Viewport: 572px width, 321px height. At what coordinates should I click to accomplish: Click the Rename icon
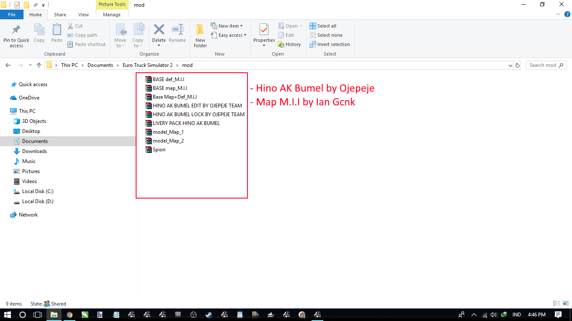pyautogui.click(x=178, y=30)
